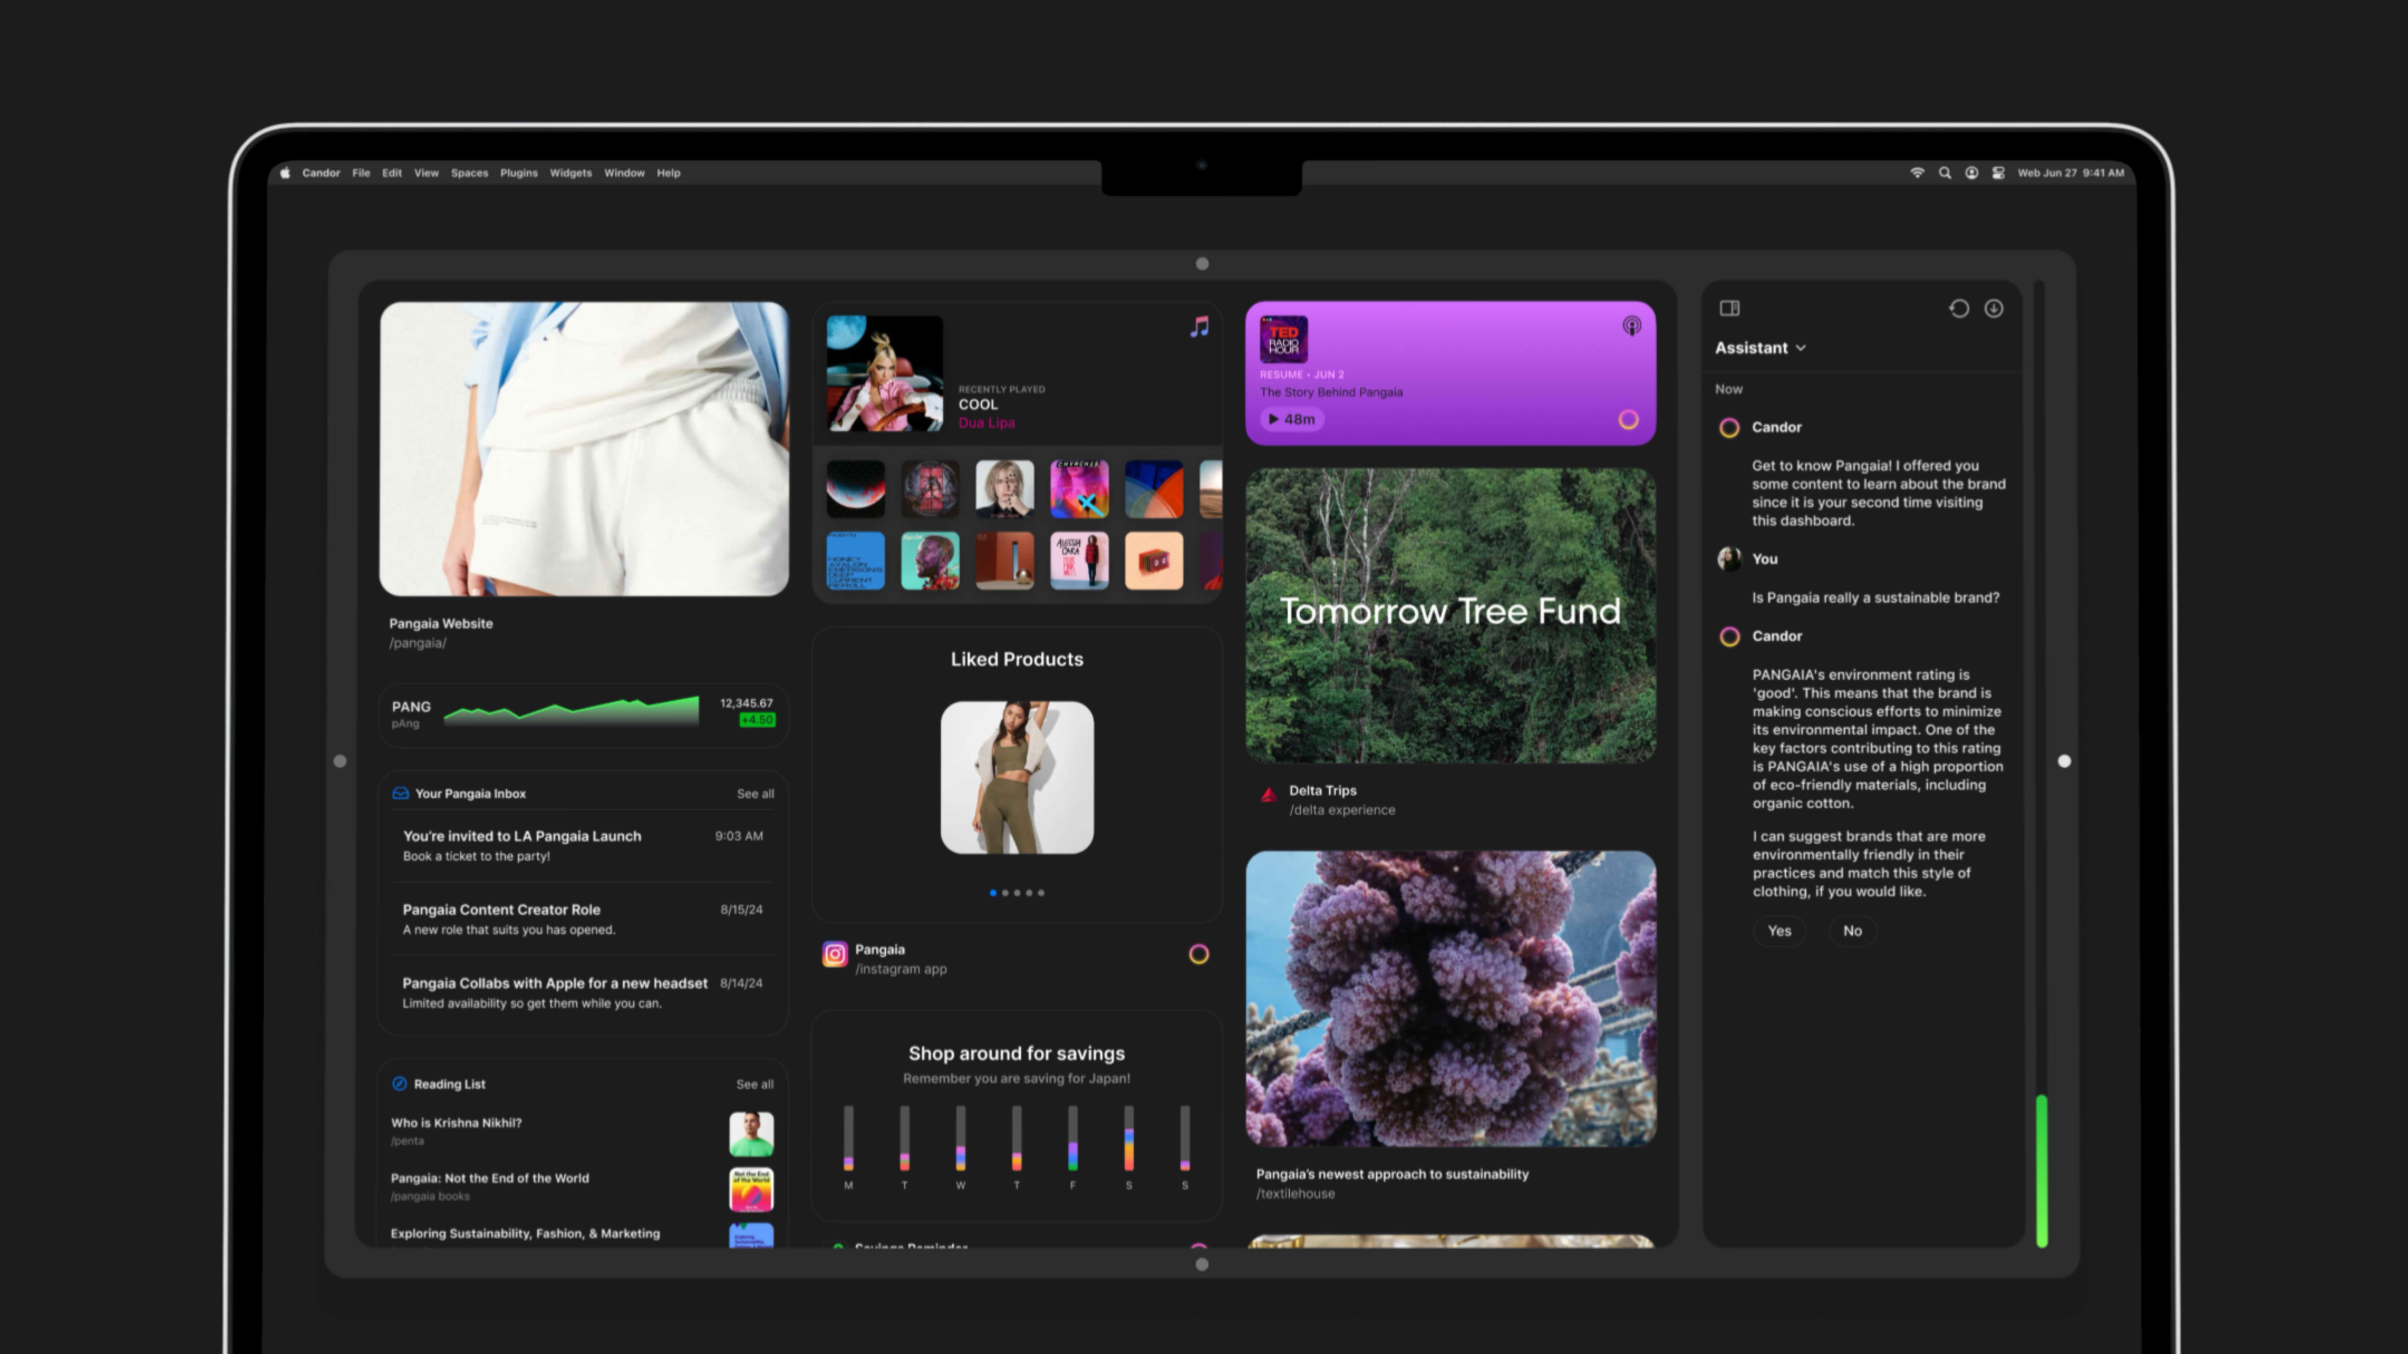Viewport: 2408px width, 1354px height.
Task: Open macOS Spotlight search icon
Action: coord(1944,173)
